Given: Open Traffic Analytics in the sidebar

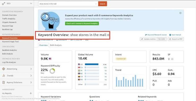Looking at the screenshot, I should click(x=8, y=19).
